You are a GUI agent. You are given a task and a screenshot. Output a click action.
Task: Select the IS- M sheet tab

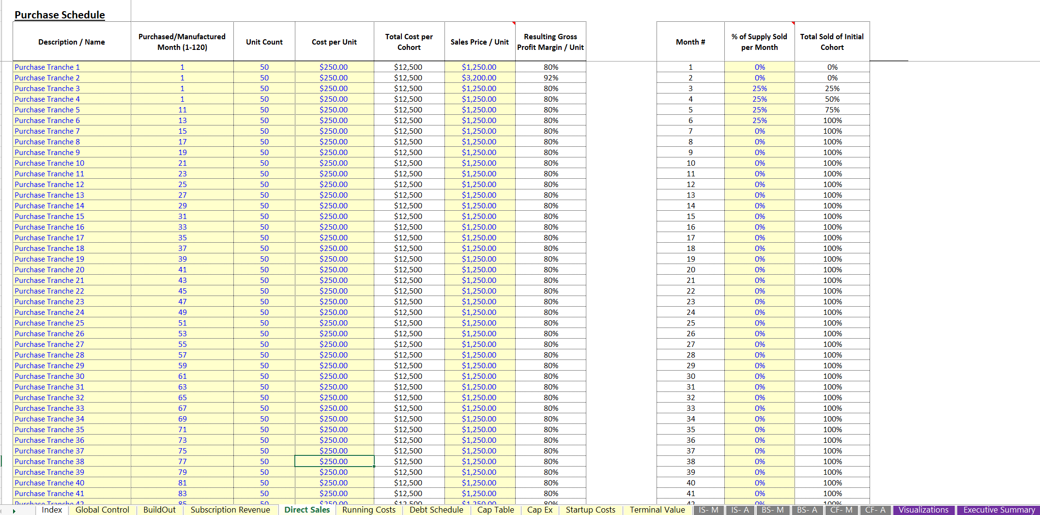(709, 510)
